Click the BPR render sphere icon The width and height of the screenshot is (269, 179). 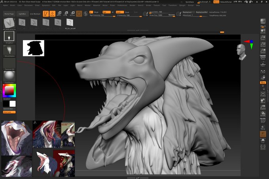point(263,21)
